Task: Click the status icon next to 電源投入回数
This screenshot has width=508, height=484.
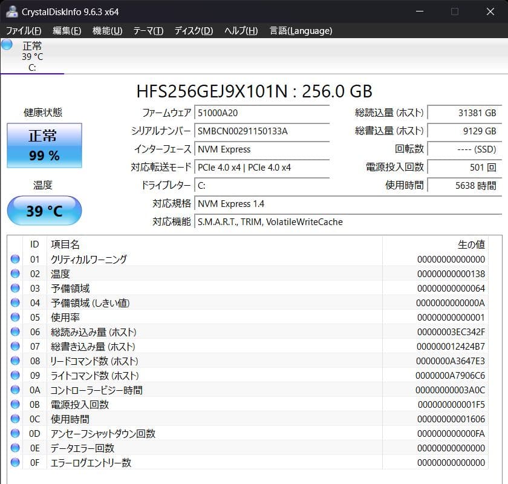Action: pyautogui.click(x=15, y=405)
